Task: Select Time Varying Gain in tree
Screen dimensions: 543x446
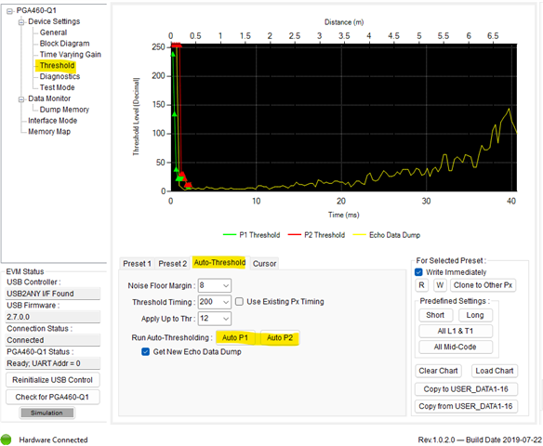Action: pyautogui.click(x=71, y=55)
